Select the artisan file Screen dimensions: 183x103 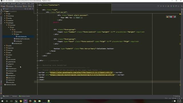click(x=10, y=66)
